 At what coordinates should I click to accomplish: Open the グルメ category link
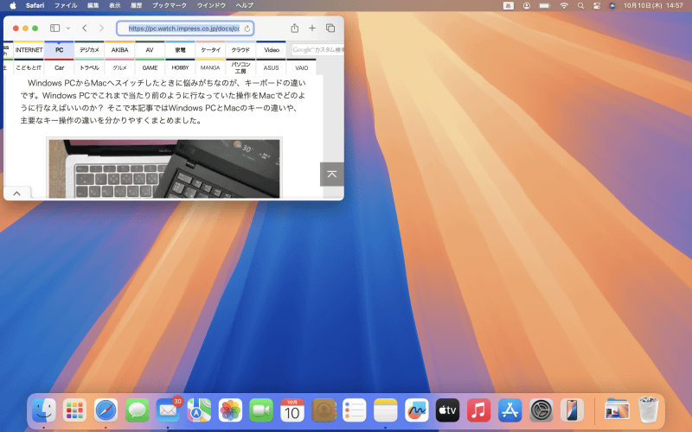[119, 67]
